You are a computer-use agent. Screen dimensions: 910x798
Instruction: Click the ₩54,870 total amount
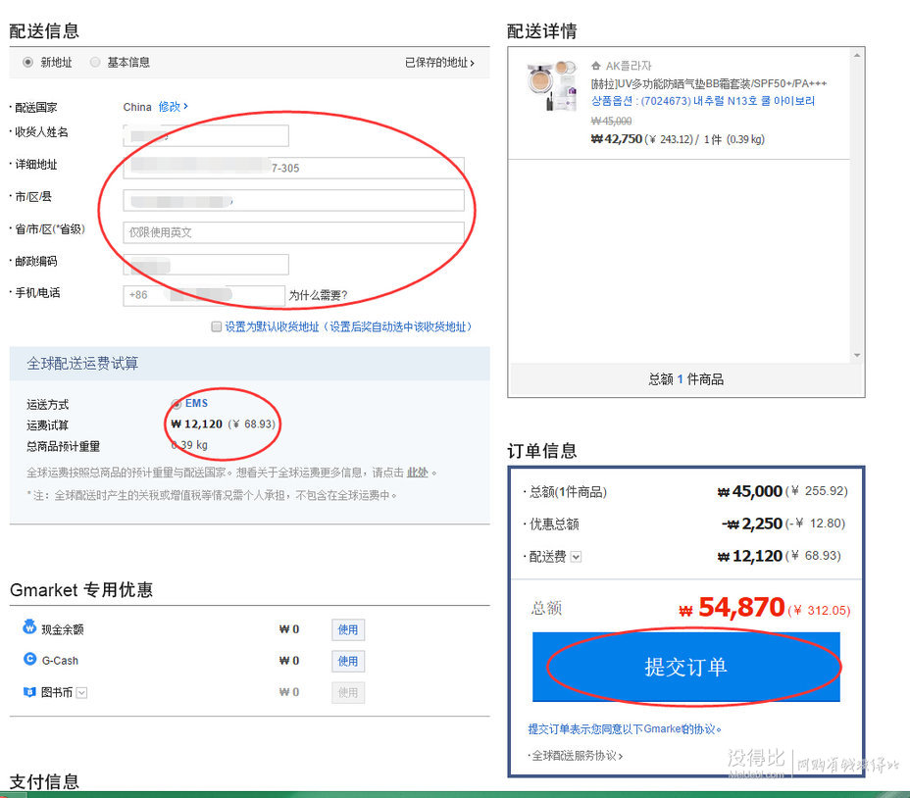(x=732, y=608)
